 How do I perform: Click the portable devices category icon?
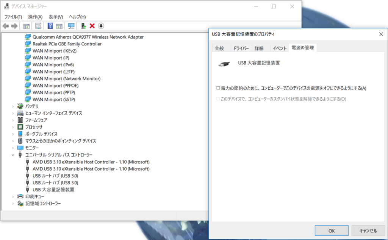(x=20, y=134)
